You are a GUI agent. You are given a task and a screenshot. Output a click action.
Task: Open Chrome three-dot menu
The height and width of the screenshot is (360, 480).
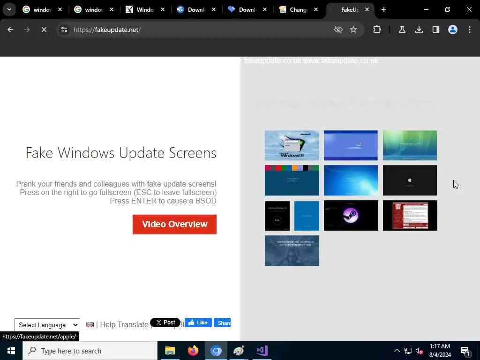470,30
